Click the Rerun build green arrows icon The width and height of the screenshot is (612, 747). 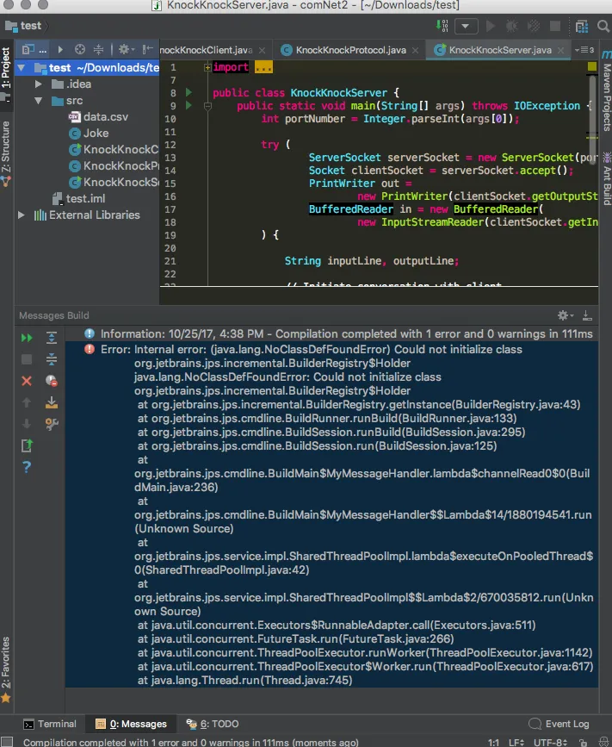(x=27, y=339)
